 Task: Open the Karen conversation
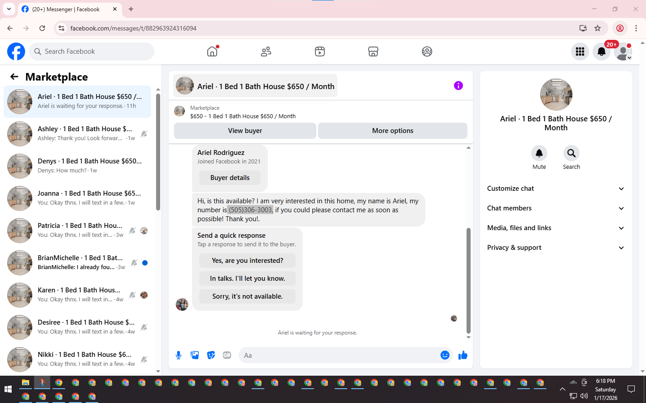(x=78, y=295)
